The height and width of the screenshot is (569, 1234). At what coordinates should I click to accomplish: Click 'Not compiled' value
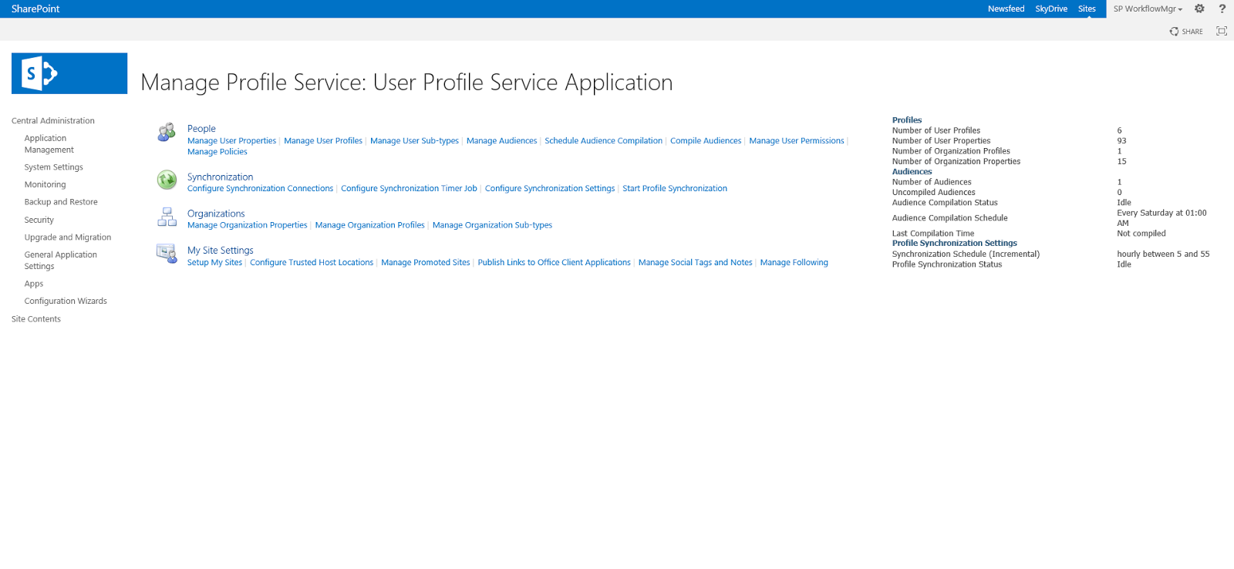coord(1141,234)
